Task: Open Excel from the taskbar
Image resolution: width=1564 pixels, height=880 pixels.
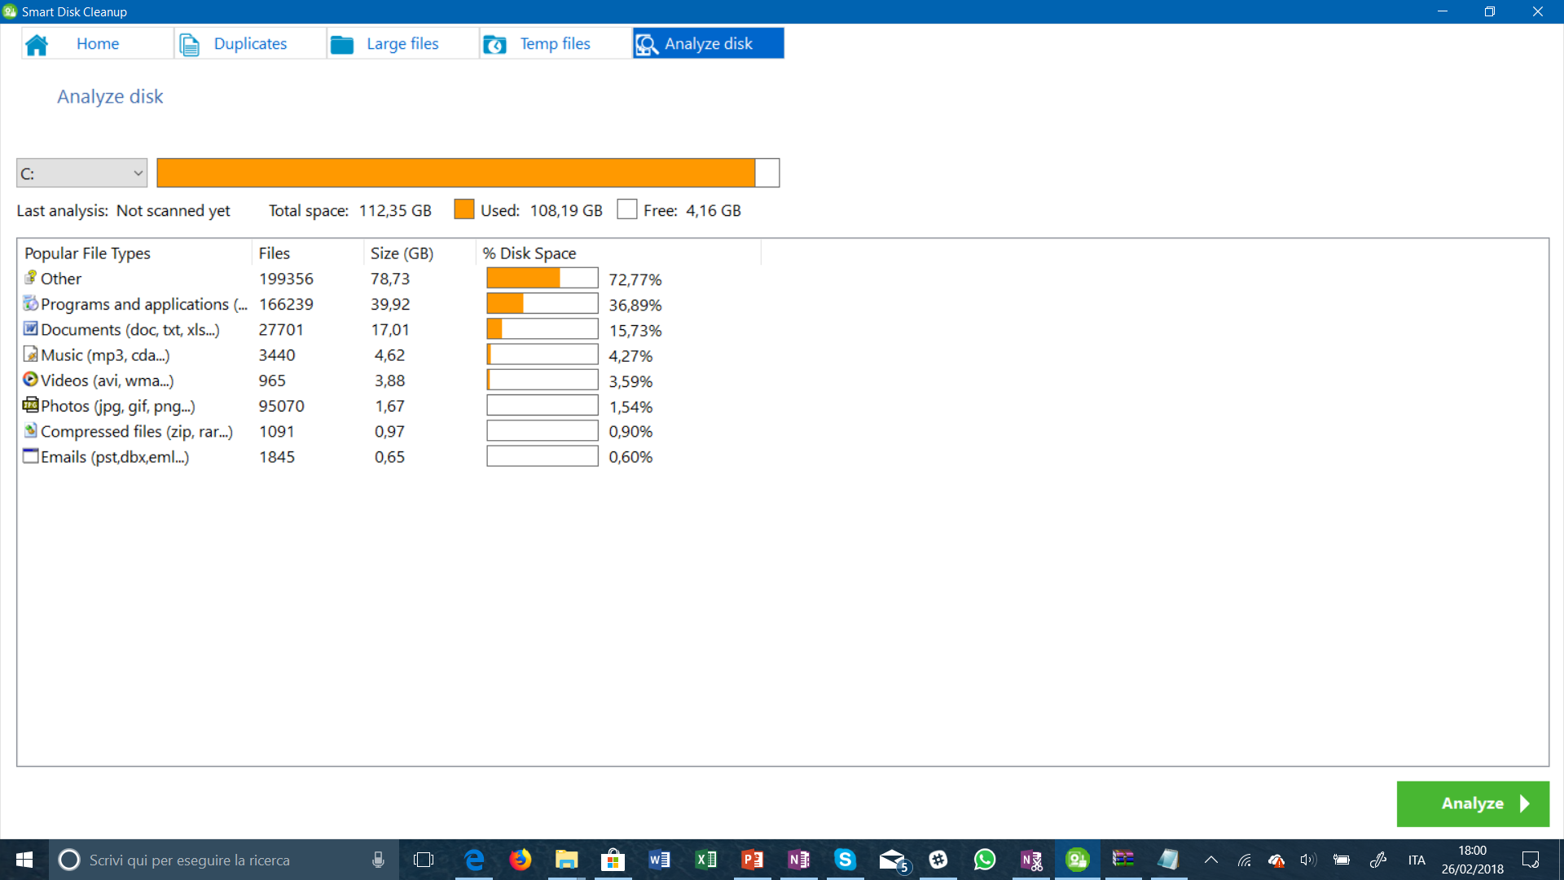Action: coord(705,860)
